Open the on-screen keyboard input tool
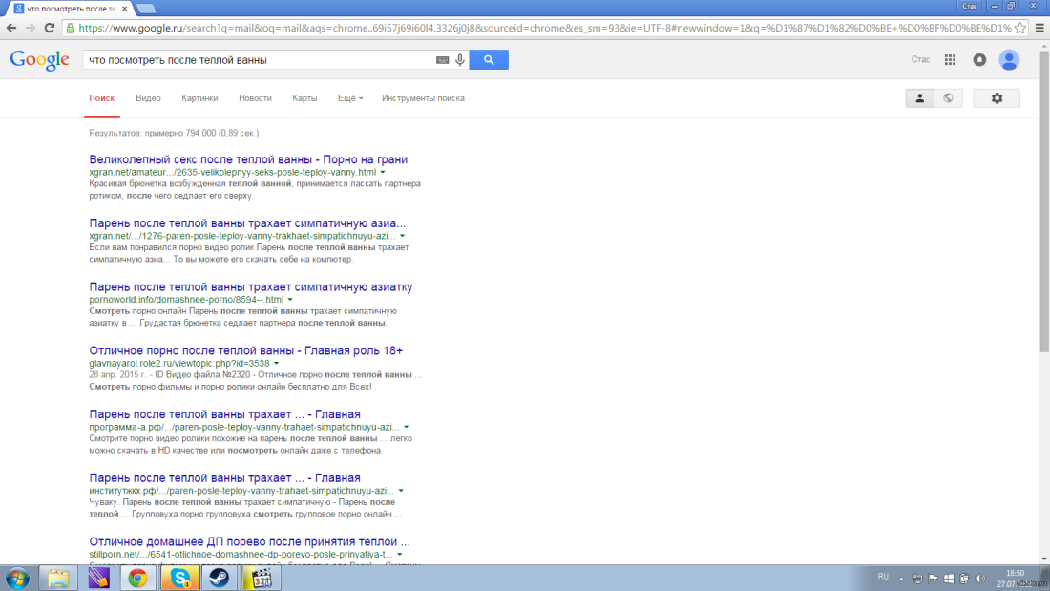This screenshot has width=1050, height=591. pos(442,60)
